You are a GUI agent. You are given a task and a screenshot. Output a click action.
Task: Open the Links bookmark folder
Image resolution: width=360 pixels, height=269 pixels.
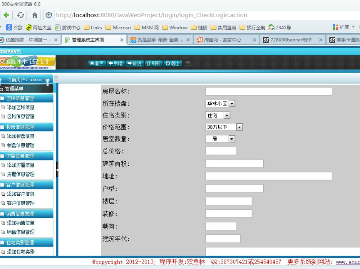(93, 27)
